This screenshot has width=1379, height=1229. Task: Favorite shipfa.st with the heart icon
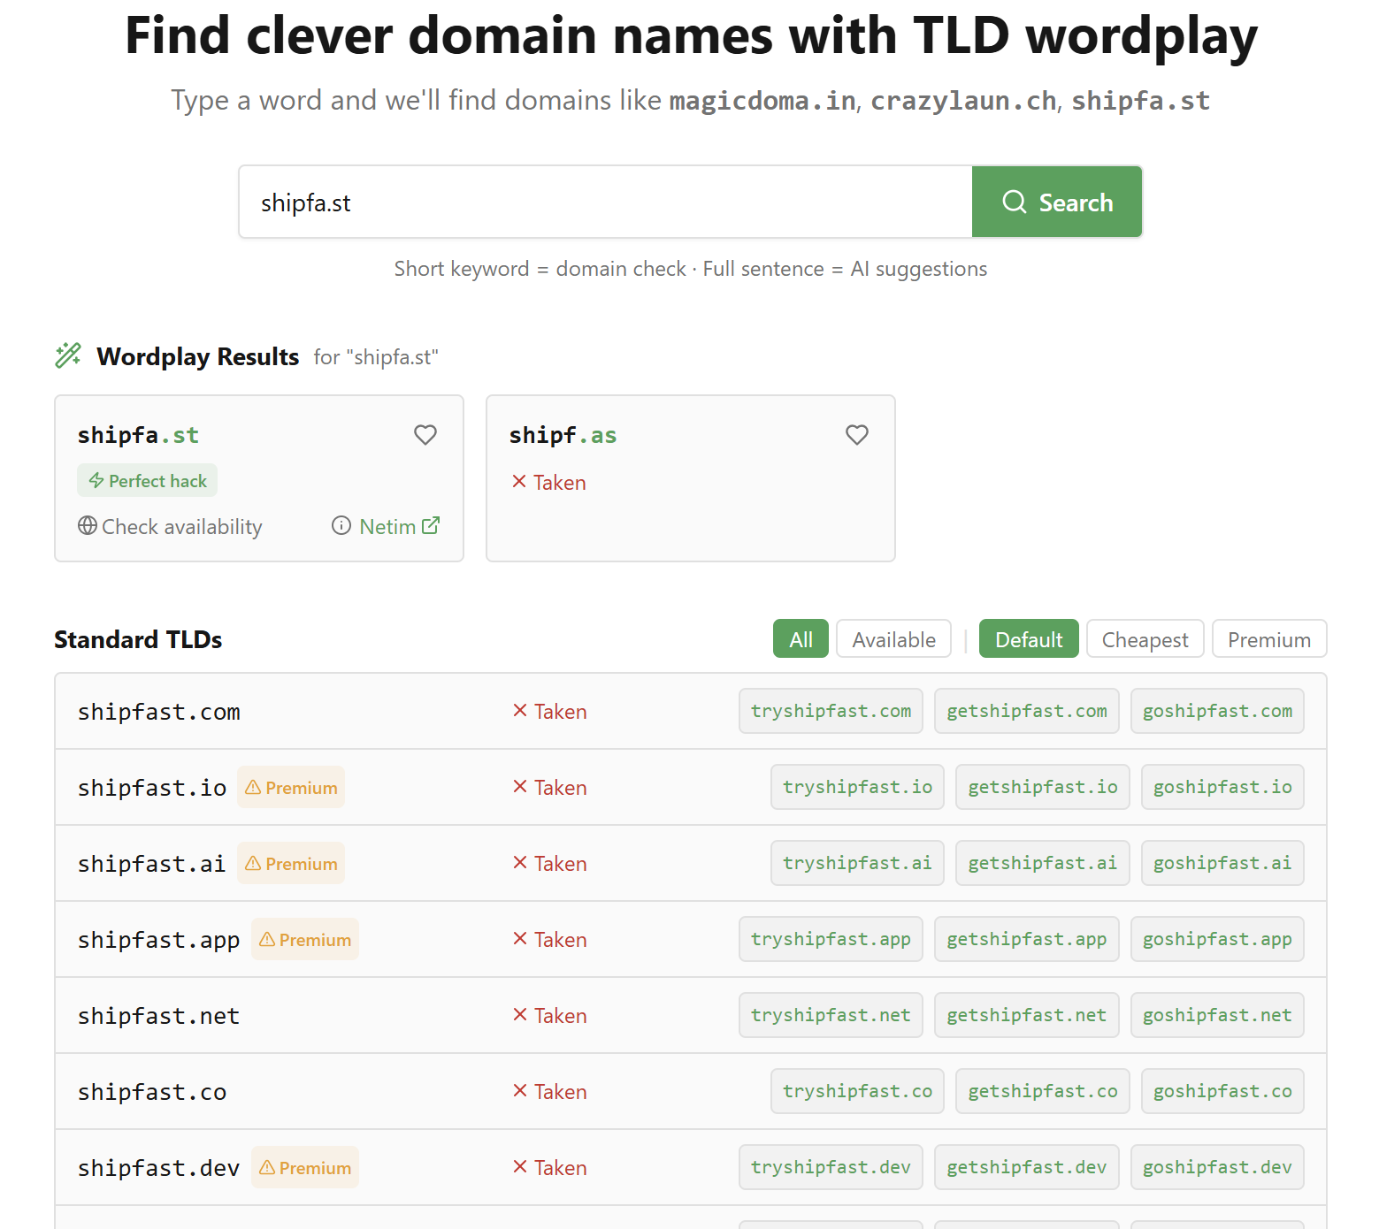click(425, 435)
